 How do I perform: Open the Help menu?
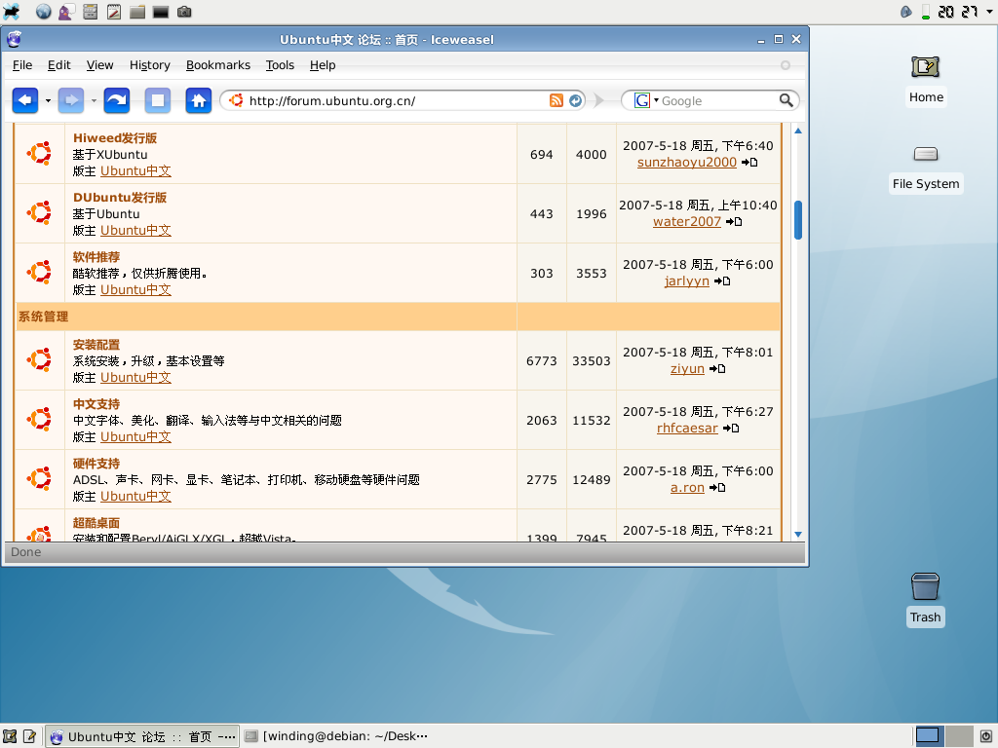pyautogui.click(x=323, y=65)
